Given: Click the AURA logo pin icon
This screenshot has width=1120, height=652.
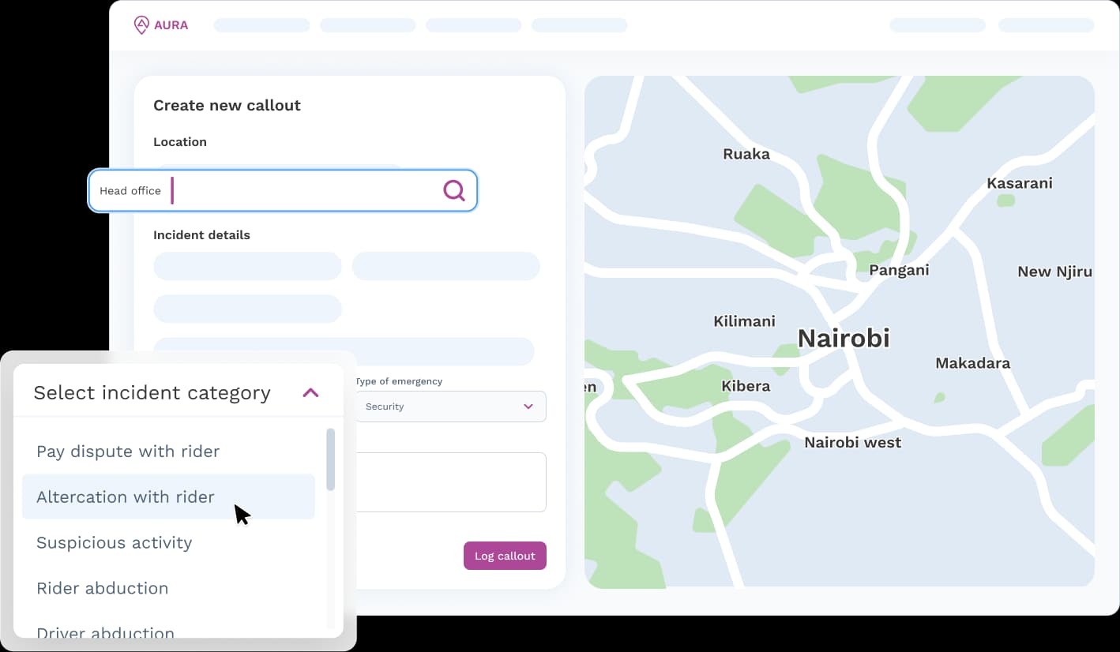Looking at the screenshot, I should click(x=141, y=25).
